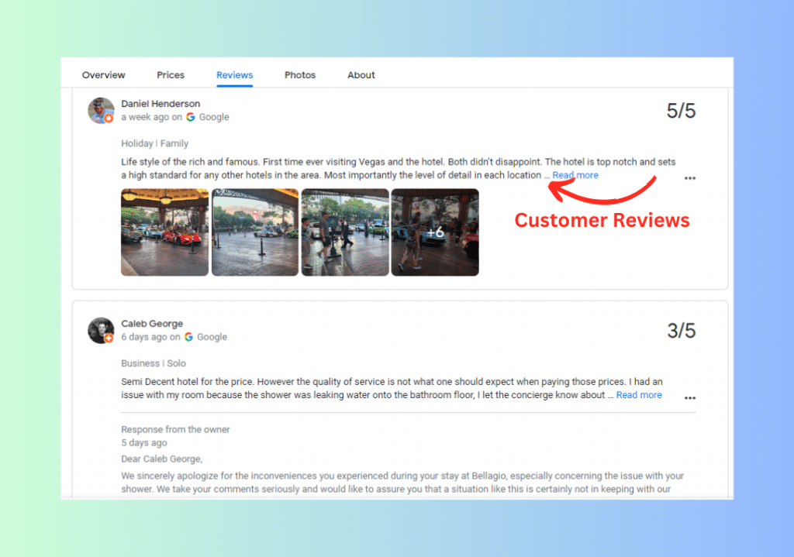This screenshot has width=794, height=557.
Task: Click the Google logo on Caleb's review
Action: (189, 336)
